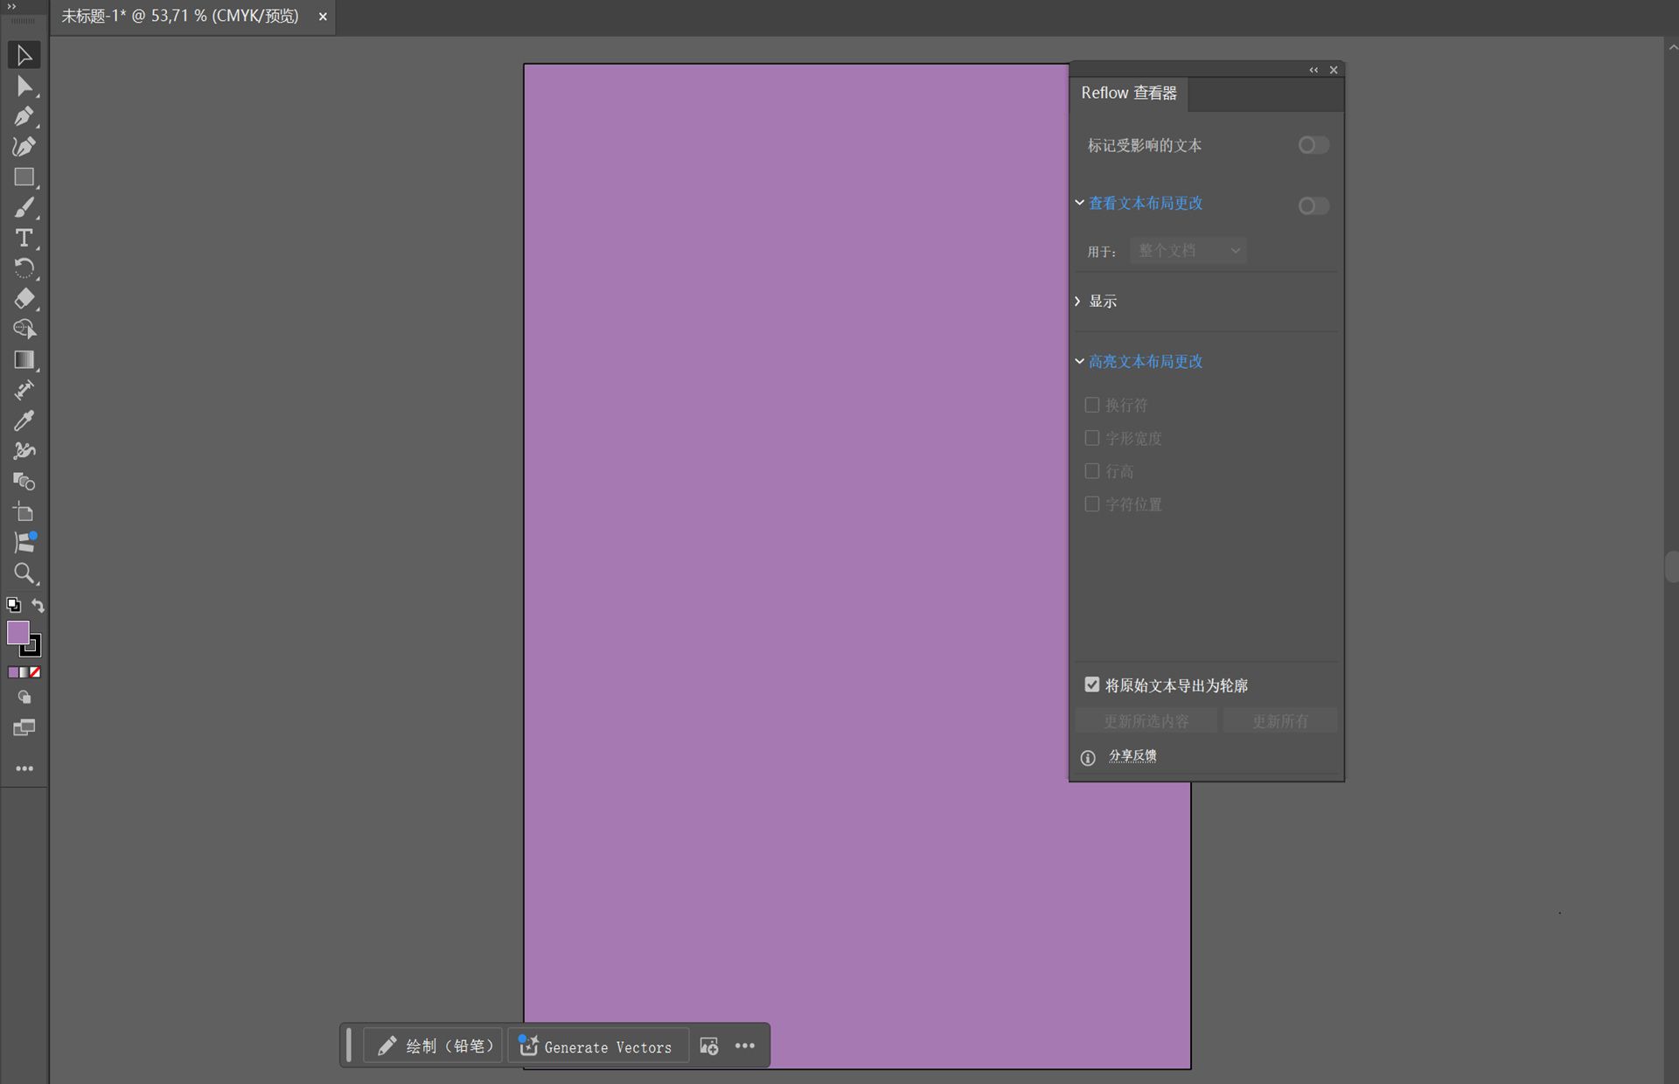Screen dimensions: 1679x1084
Task: Open the 整个文档 dropdown
Action: click(x=1188, y=250)
